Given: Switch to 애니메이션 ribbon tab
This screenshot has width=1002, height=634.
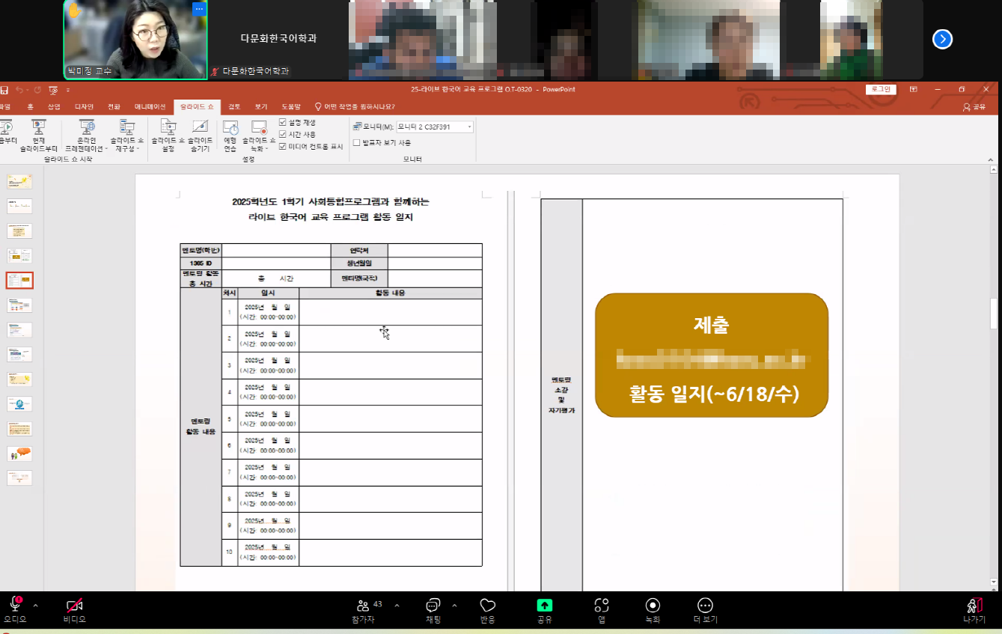Looking at the screenshot, I should pos(150,107).
